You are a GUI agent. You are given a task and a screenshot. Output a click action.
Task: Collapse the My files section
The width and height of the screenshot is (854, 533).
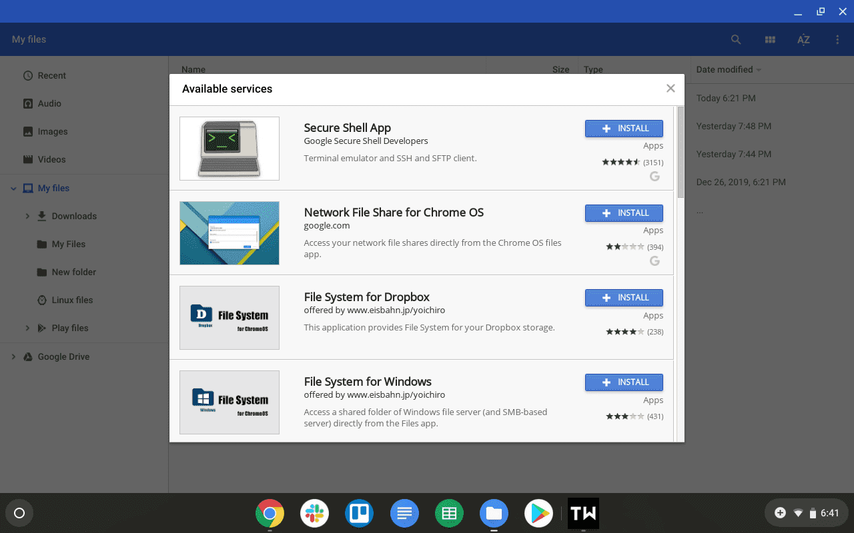click(13, 188)
